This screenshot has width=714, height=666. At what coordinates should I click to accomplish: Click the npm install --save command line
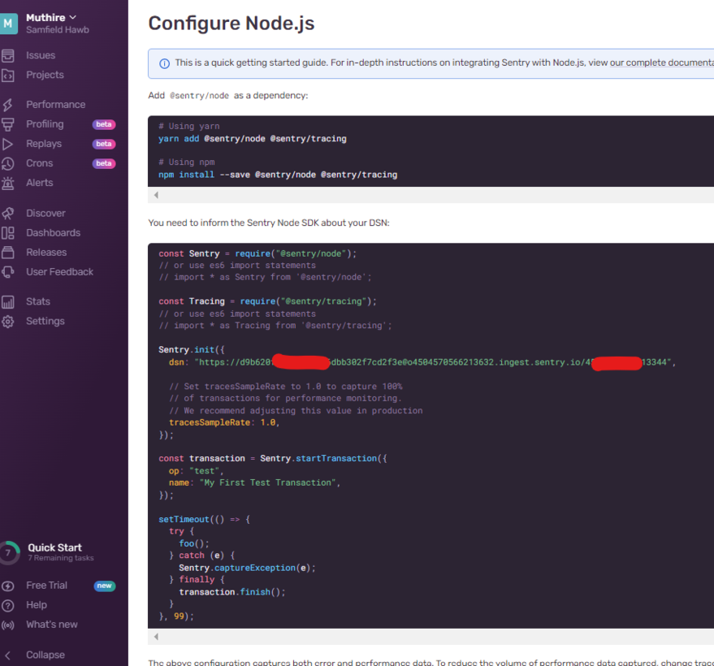click(278, 175)
